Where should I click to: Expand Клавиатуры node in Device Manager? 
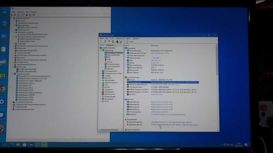[13, 44]
